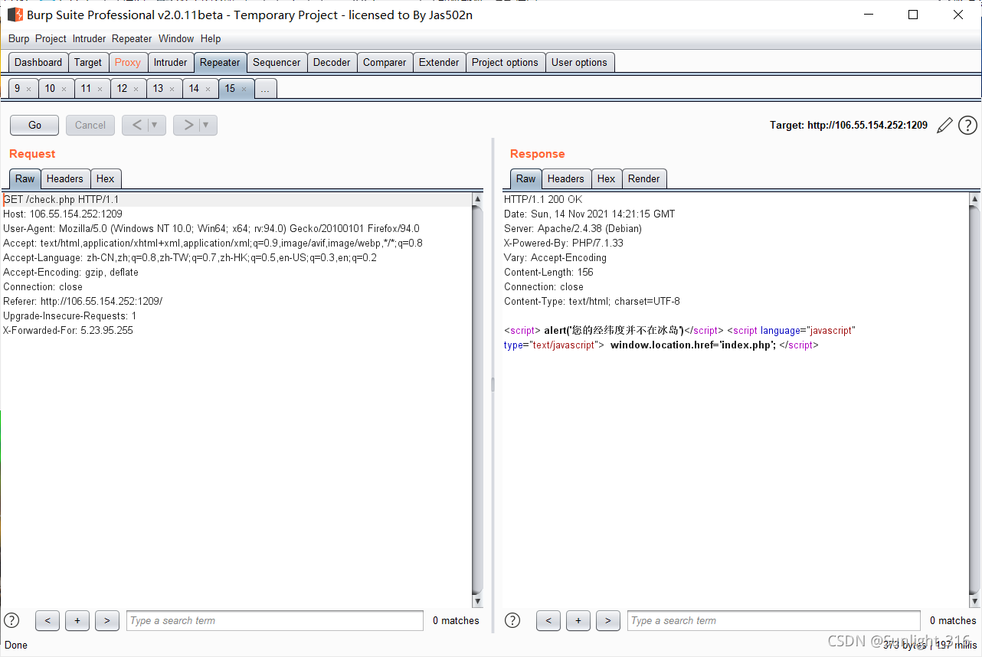This screenshot has height=657, width=982.
Task: Click X-Forwarded-For header line
Action: point(68,330)
